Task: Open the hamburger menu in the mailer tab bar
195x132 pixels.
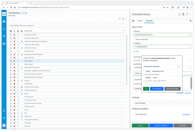Action: [x=190, y=21]
